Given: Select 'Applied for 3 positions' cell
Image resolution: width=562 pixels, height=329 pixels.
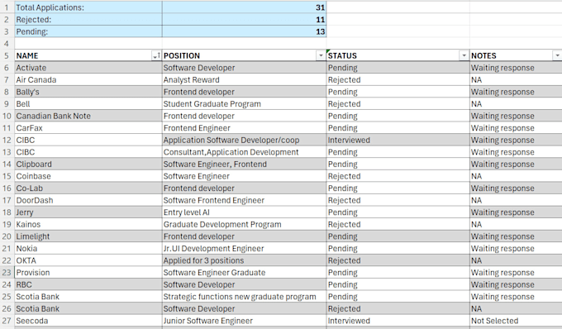Looking at the screenshot, I should coord(244,260).
